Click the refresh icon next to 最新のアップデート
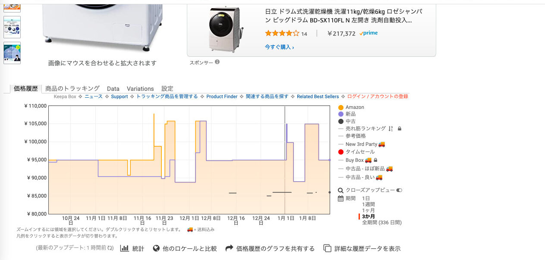The height and width of the screenshot is (260, 545). (x=110, y=248)
